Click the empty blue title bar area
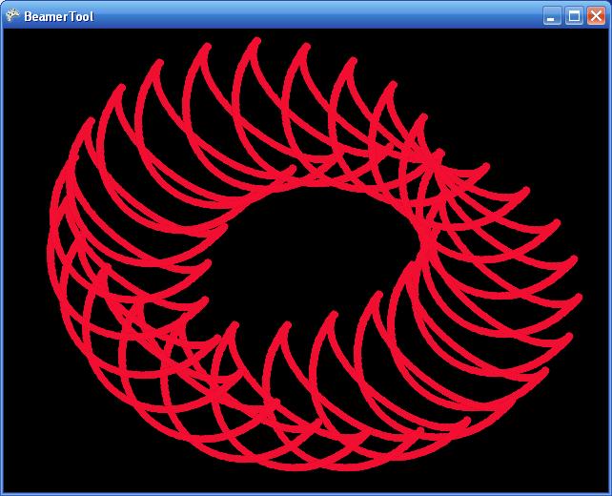Screen dimensions: 612x496 click(315, 15)
